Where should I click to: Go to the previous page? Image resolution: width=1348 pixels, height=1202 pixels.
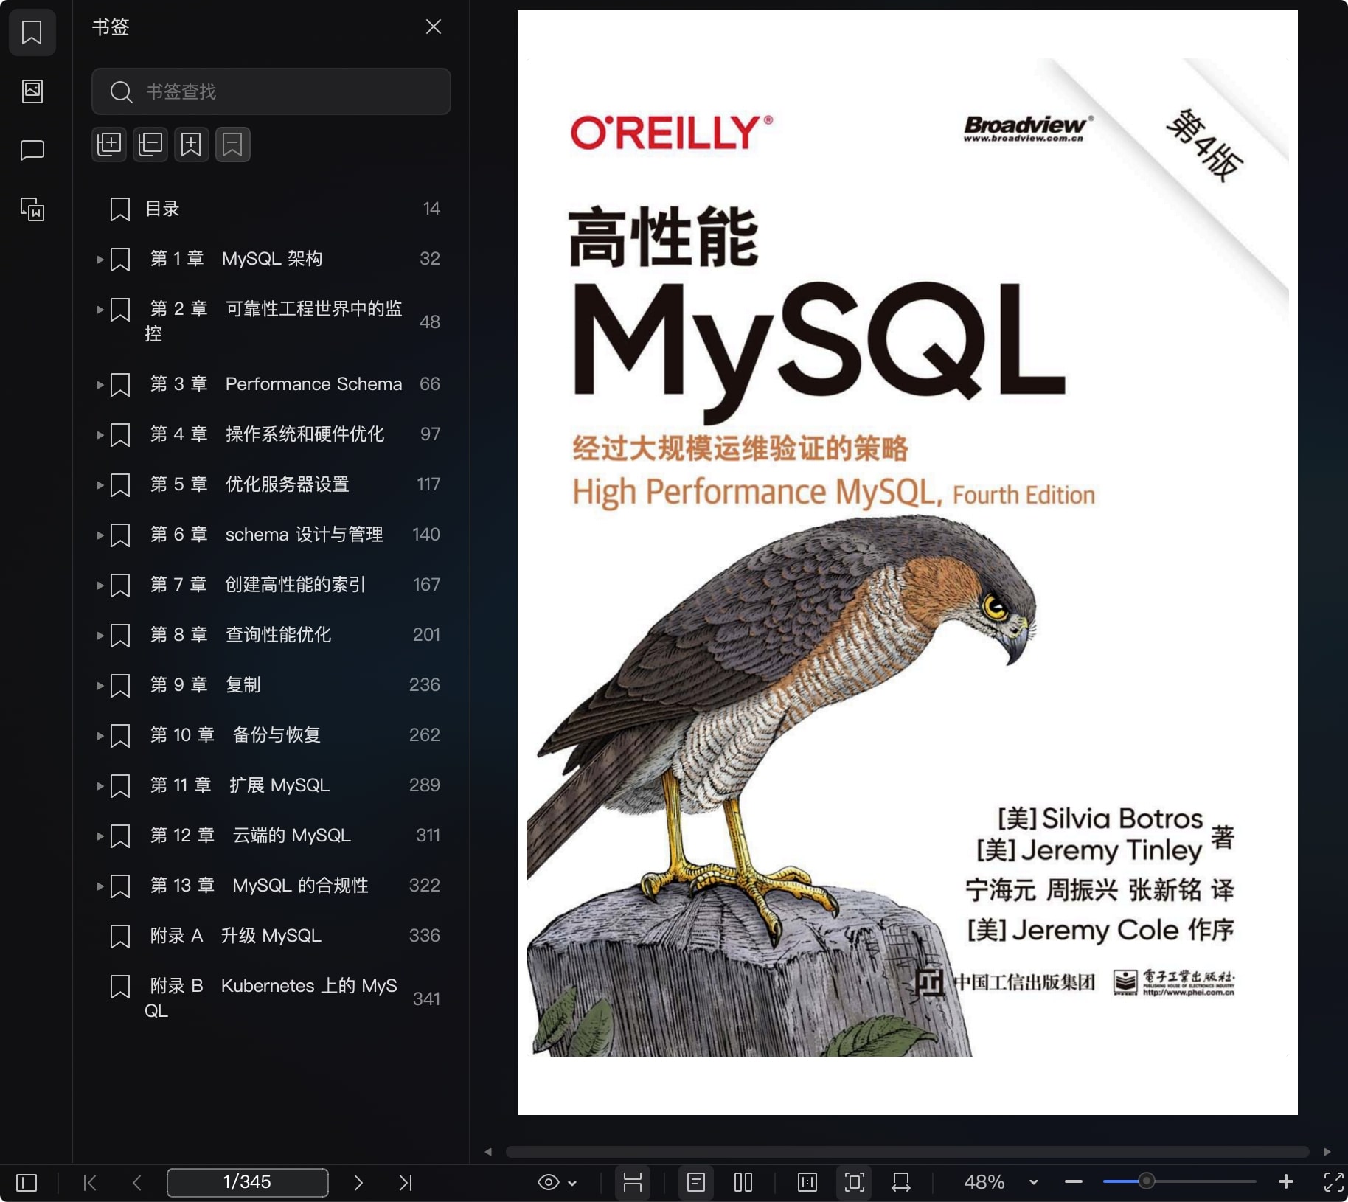pos(137,1183)
